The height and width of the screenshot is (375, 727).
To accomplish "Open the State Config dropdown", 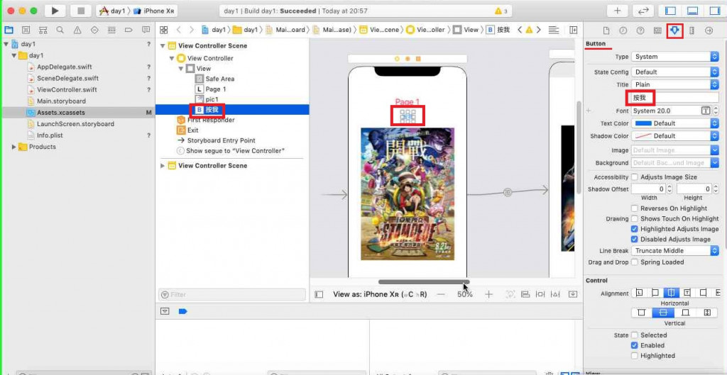I will 675,72.
